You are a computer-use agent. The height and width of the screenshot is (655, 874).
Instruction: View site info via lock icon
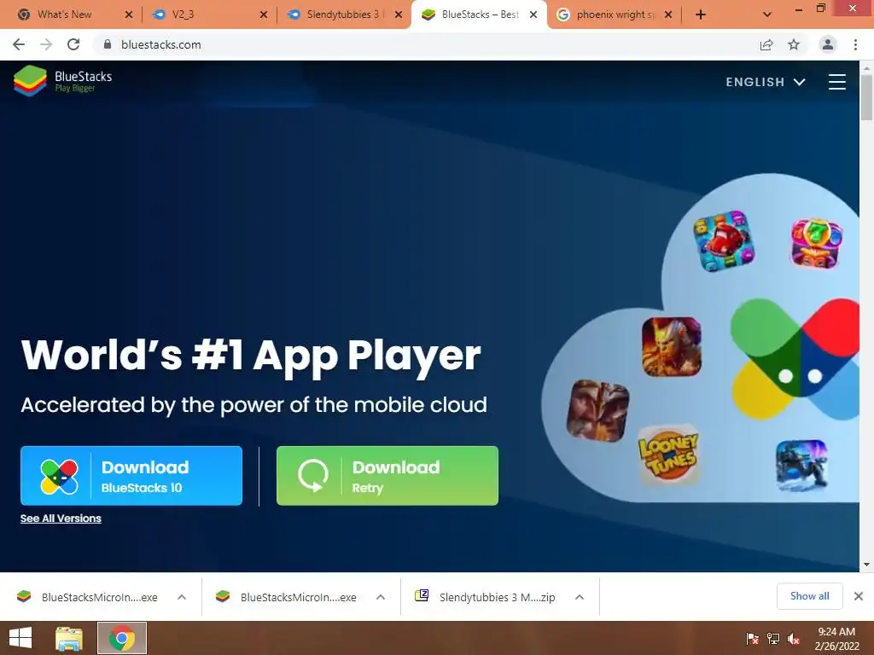pyautogui.click(x=108, y=44)
